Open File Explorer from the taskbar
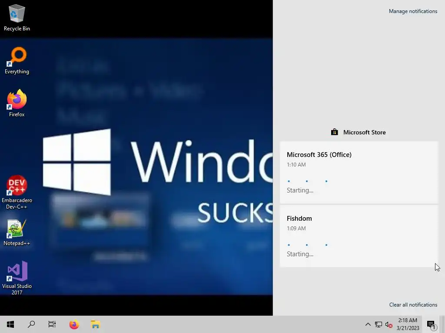Screen dimensions: 445x333 point(96,324)
